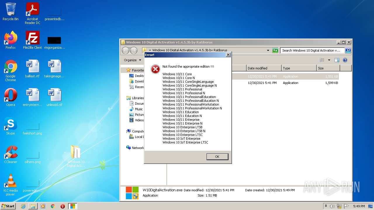This screenshot has height=210, width=374.
Task: Close the Error dialog
Action: tap(228, 55)
